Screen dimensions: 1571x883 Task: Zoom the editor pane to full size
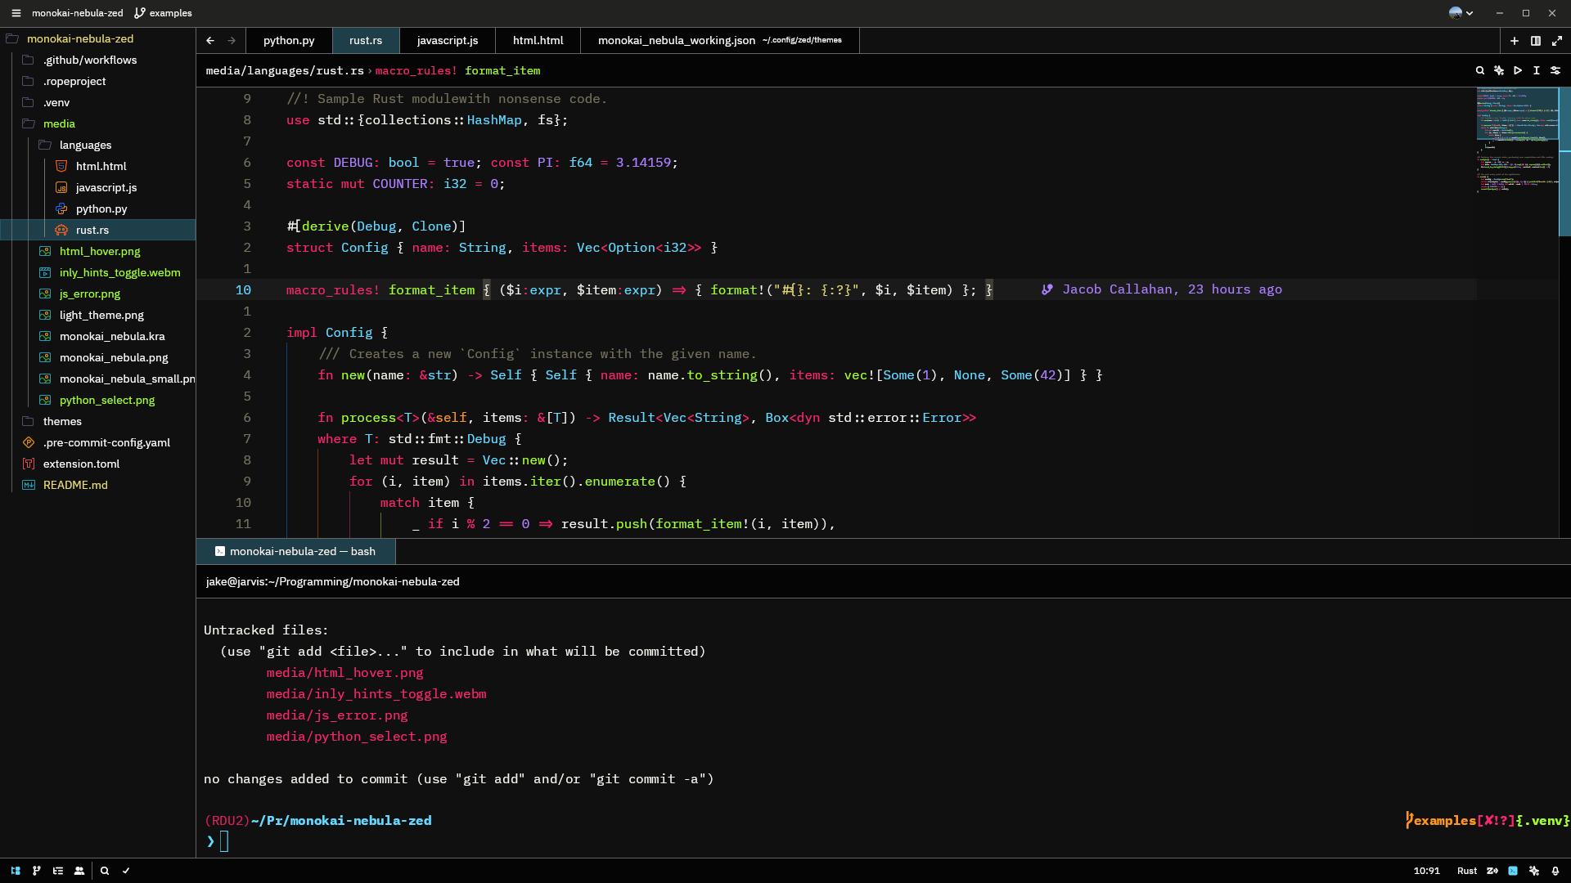click(1557, 40)
